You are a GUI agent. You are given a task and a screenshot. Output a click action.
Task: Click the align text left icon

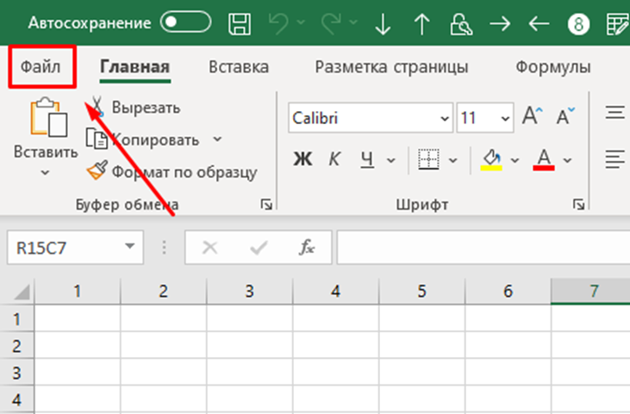pos(615,159)
